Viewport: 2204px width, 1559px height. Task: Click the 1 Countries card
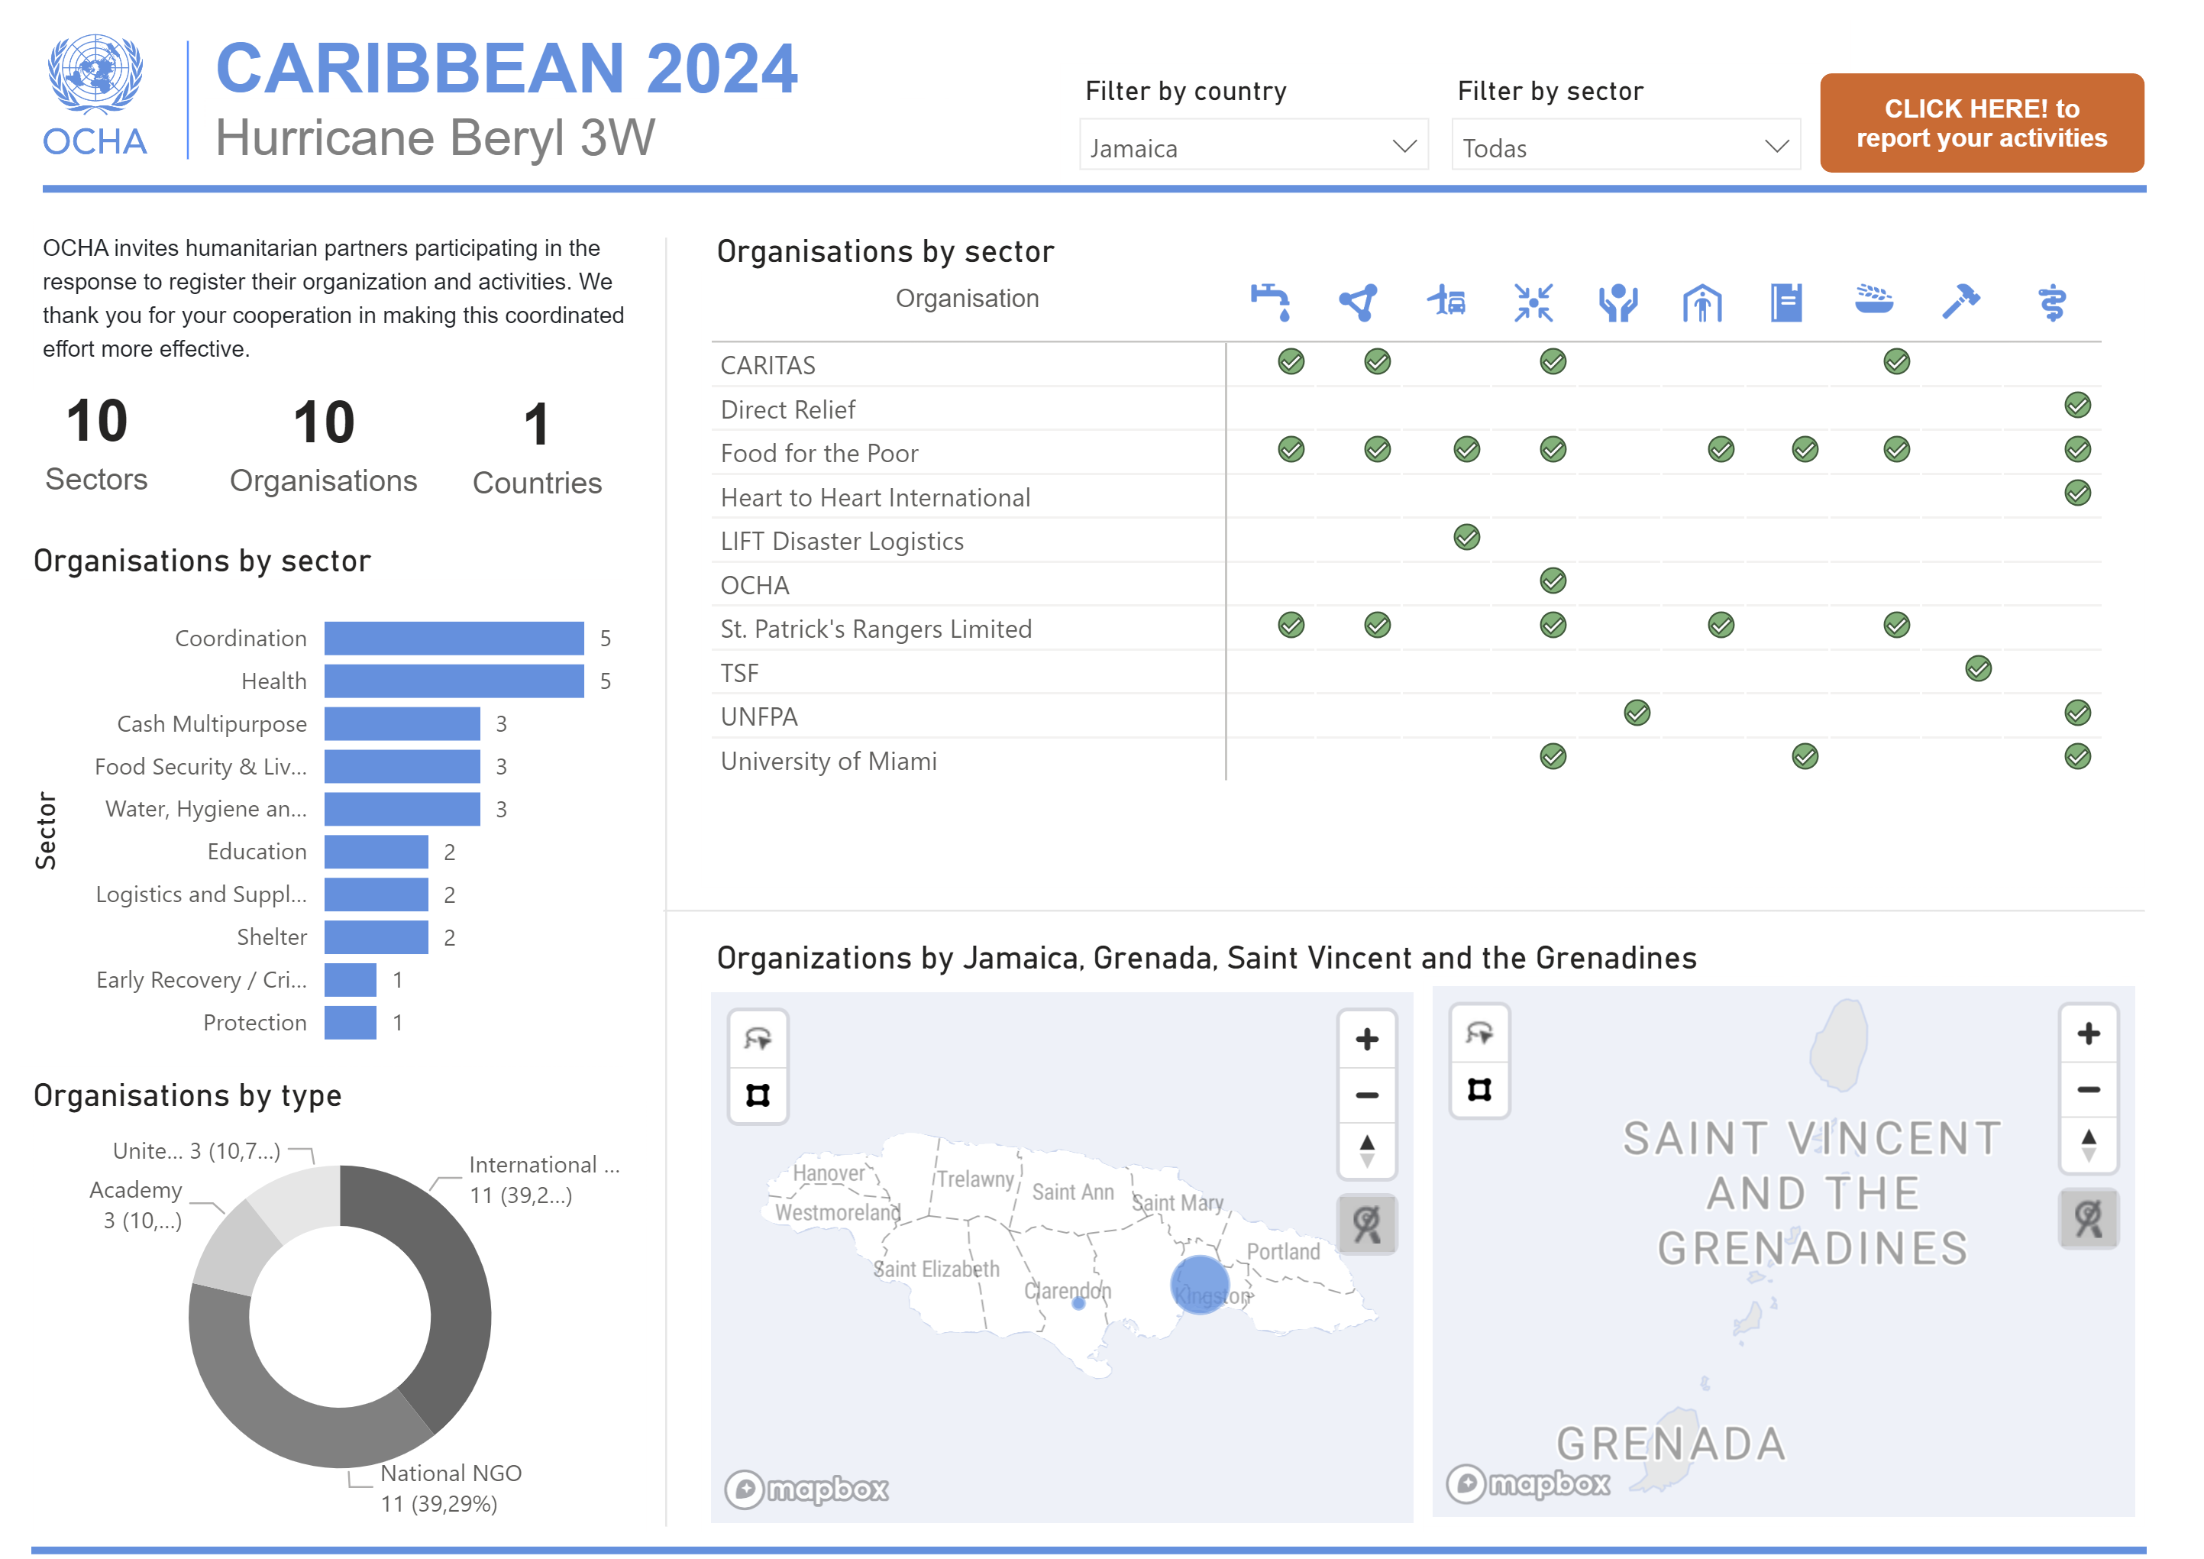(537, 448)
